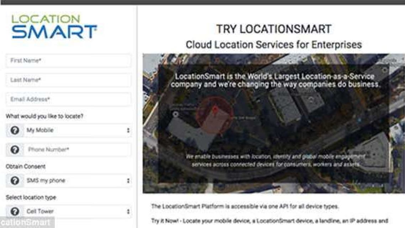Open the Cell Tower location type dropdown

(78, 212)
